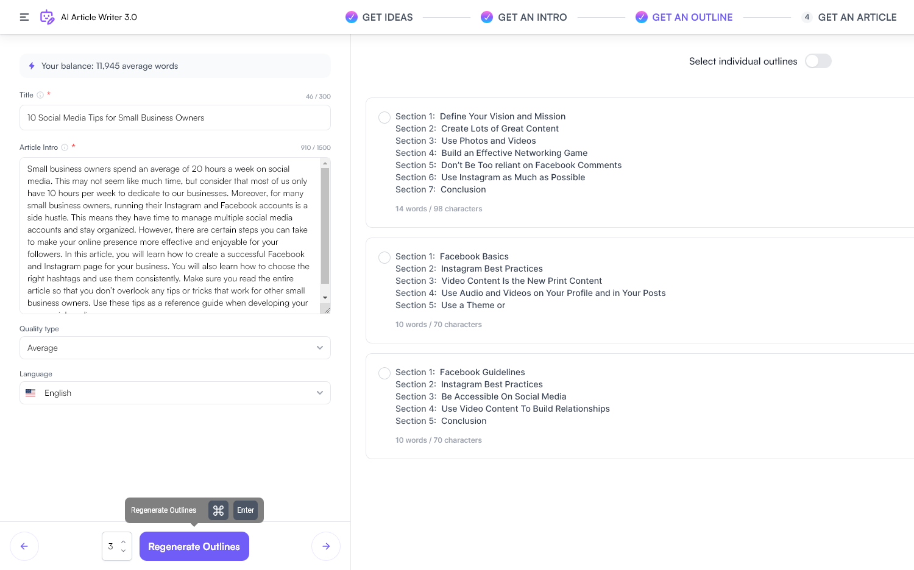Click the checkmark badge on GET IDEAS step
This screenshot has width=914, height=570.
(x=352, y=17)
